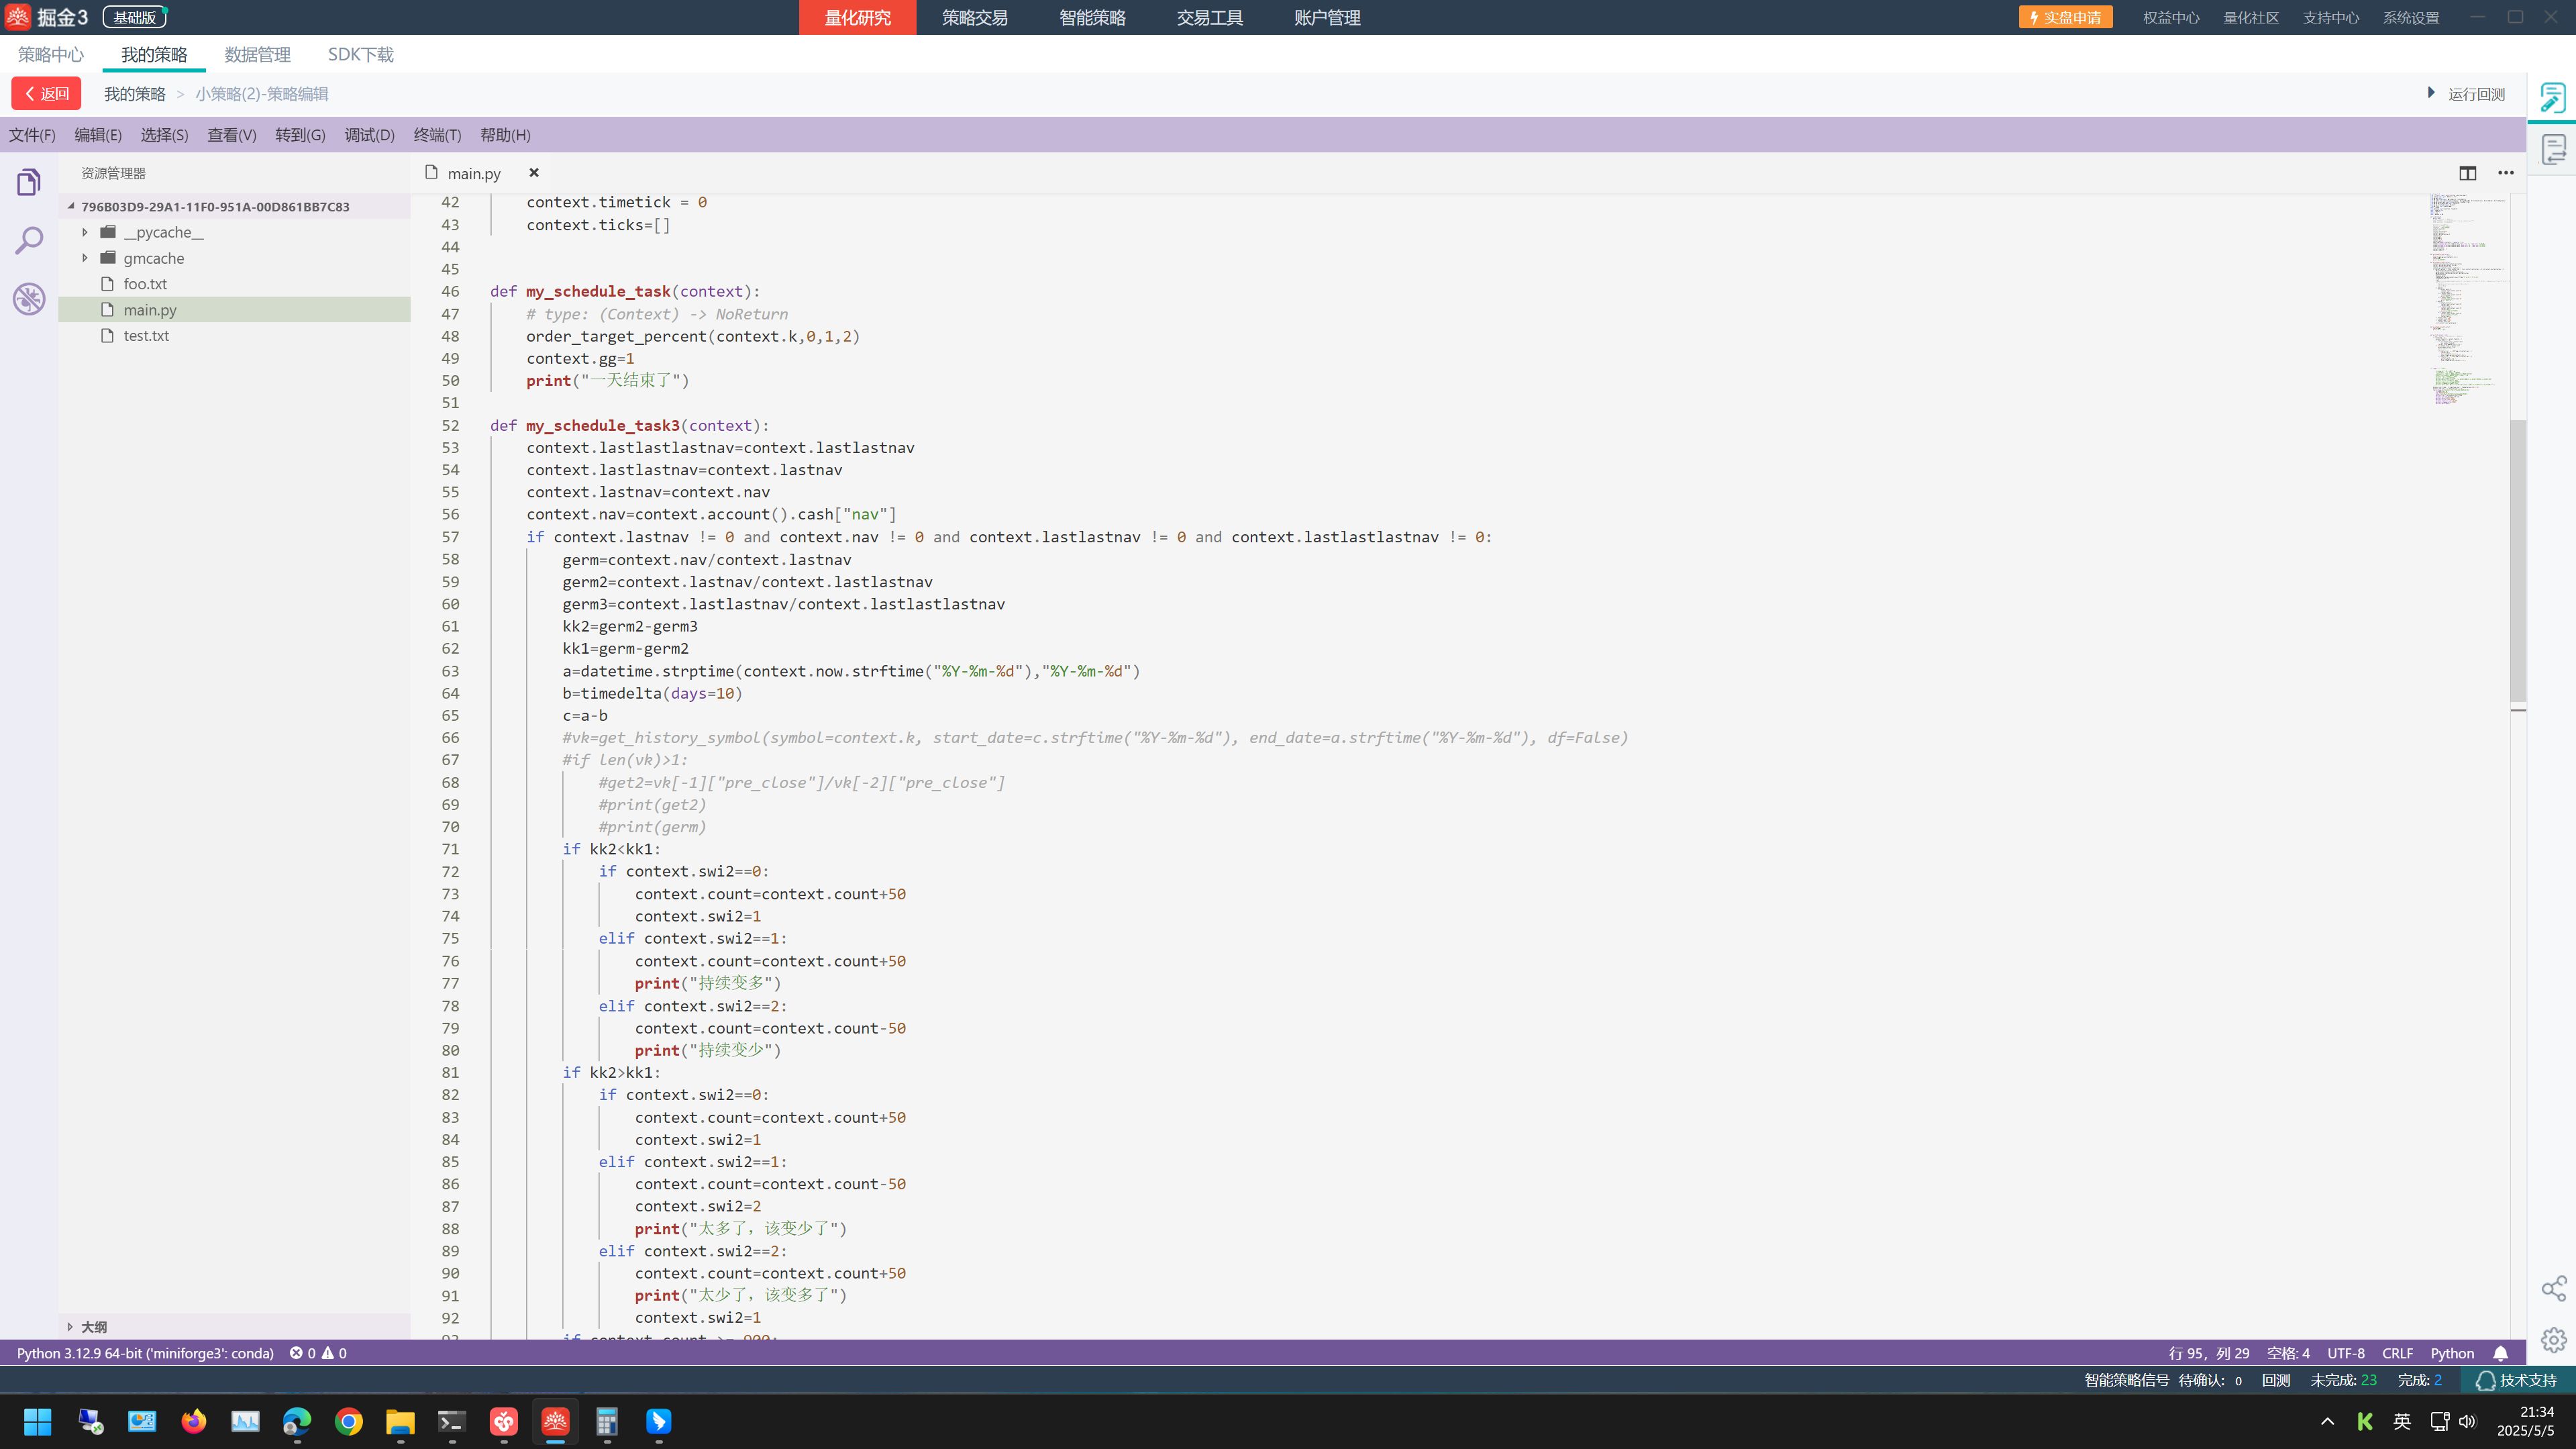Open the Search magnifier in activity bar
Screen dimensions: 2576x1449
click(x=29, y=240)
